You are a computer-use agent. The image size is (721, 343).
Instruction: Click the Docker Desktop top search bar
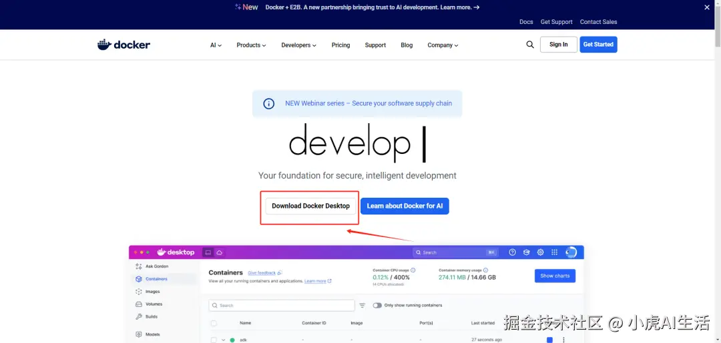[x=456, y=252]
